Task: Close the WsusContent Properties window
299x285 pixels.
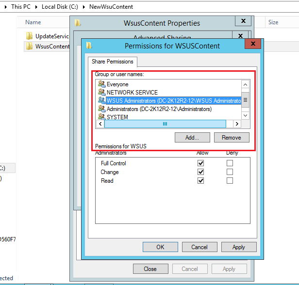Action: 243,21
